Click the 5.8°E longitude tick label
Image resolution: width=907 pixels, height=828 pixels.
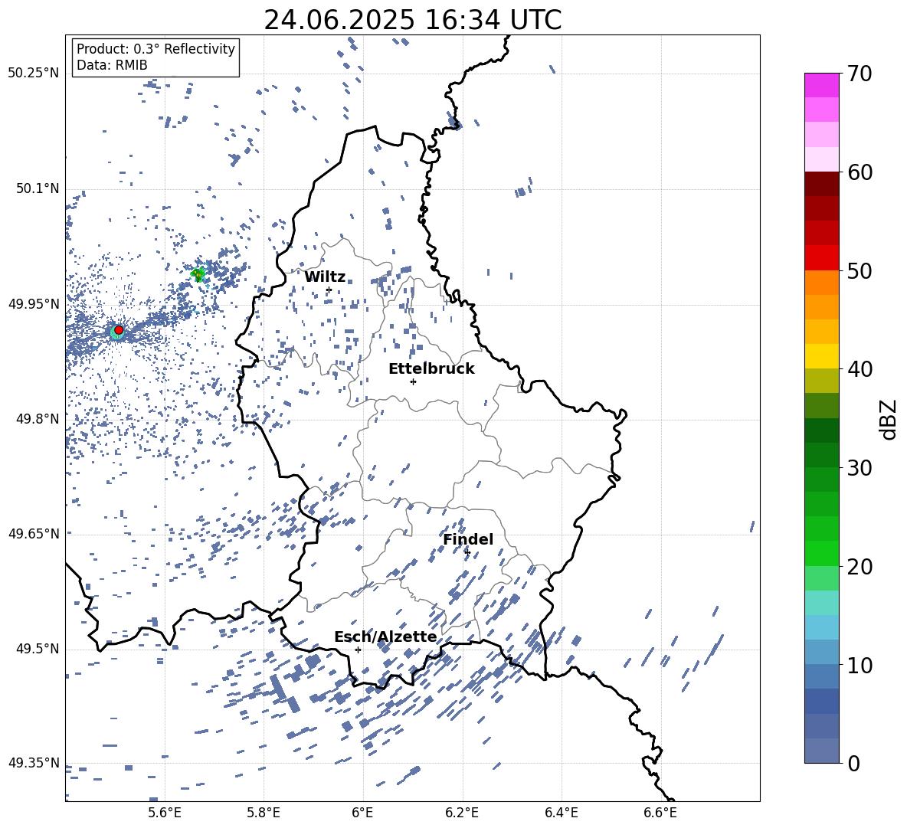coord(264,813)
